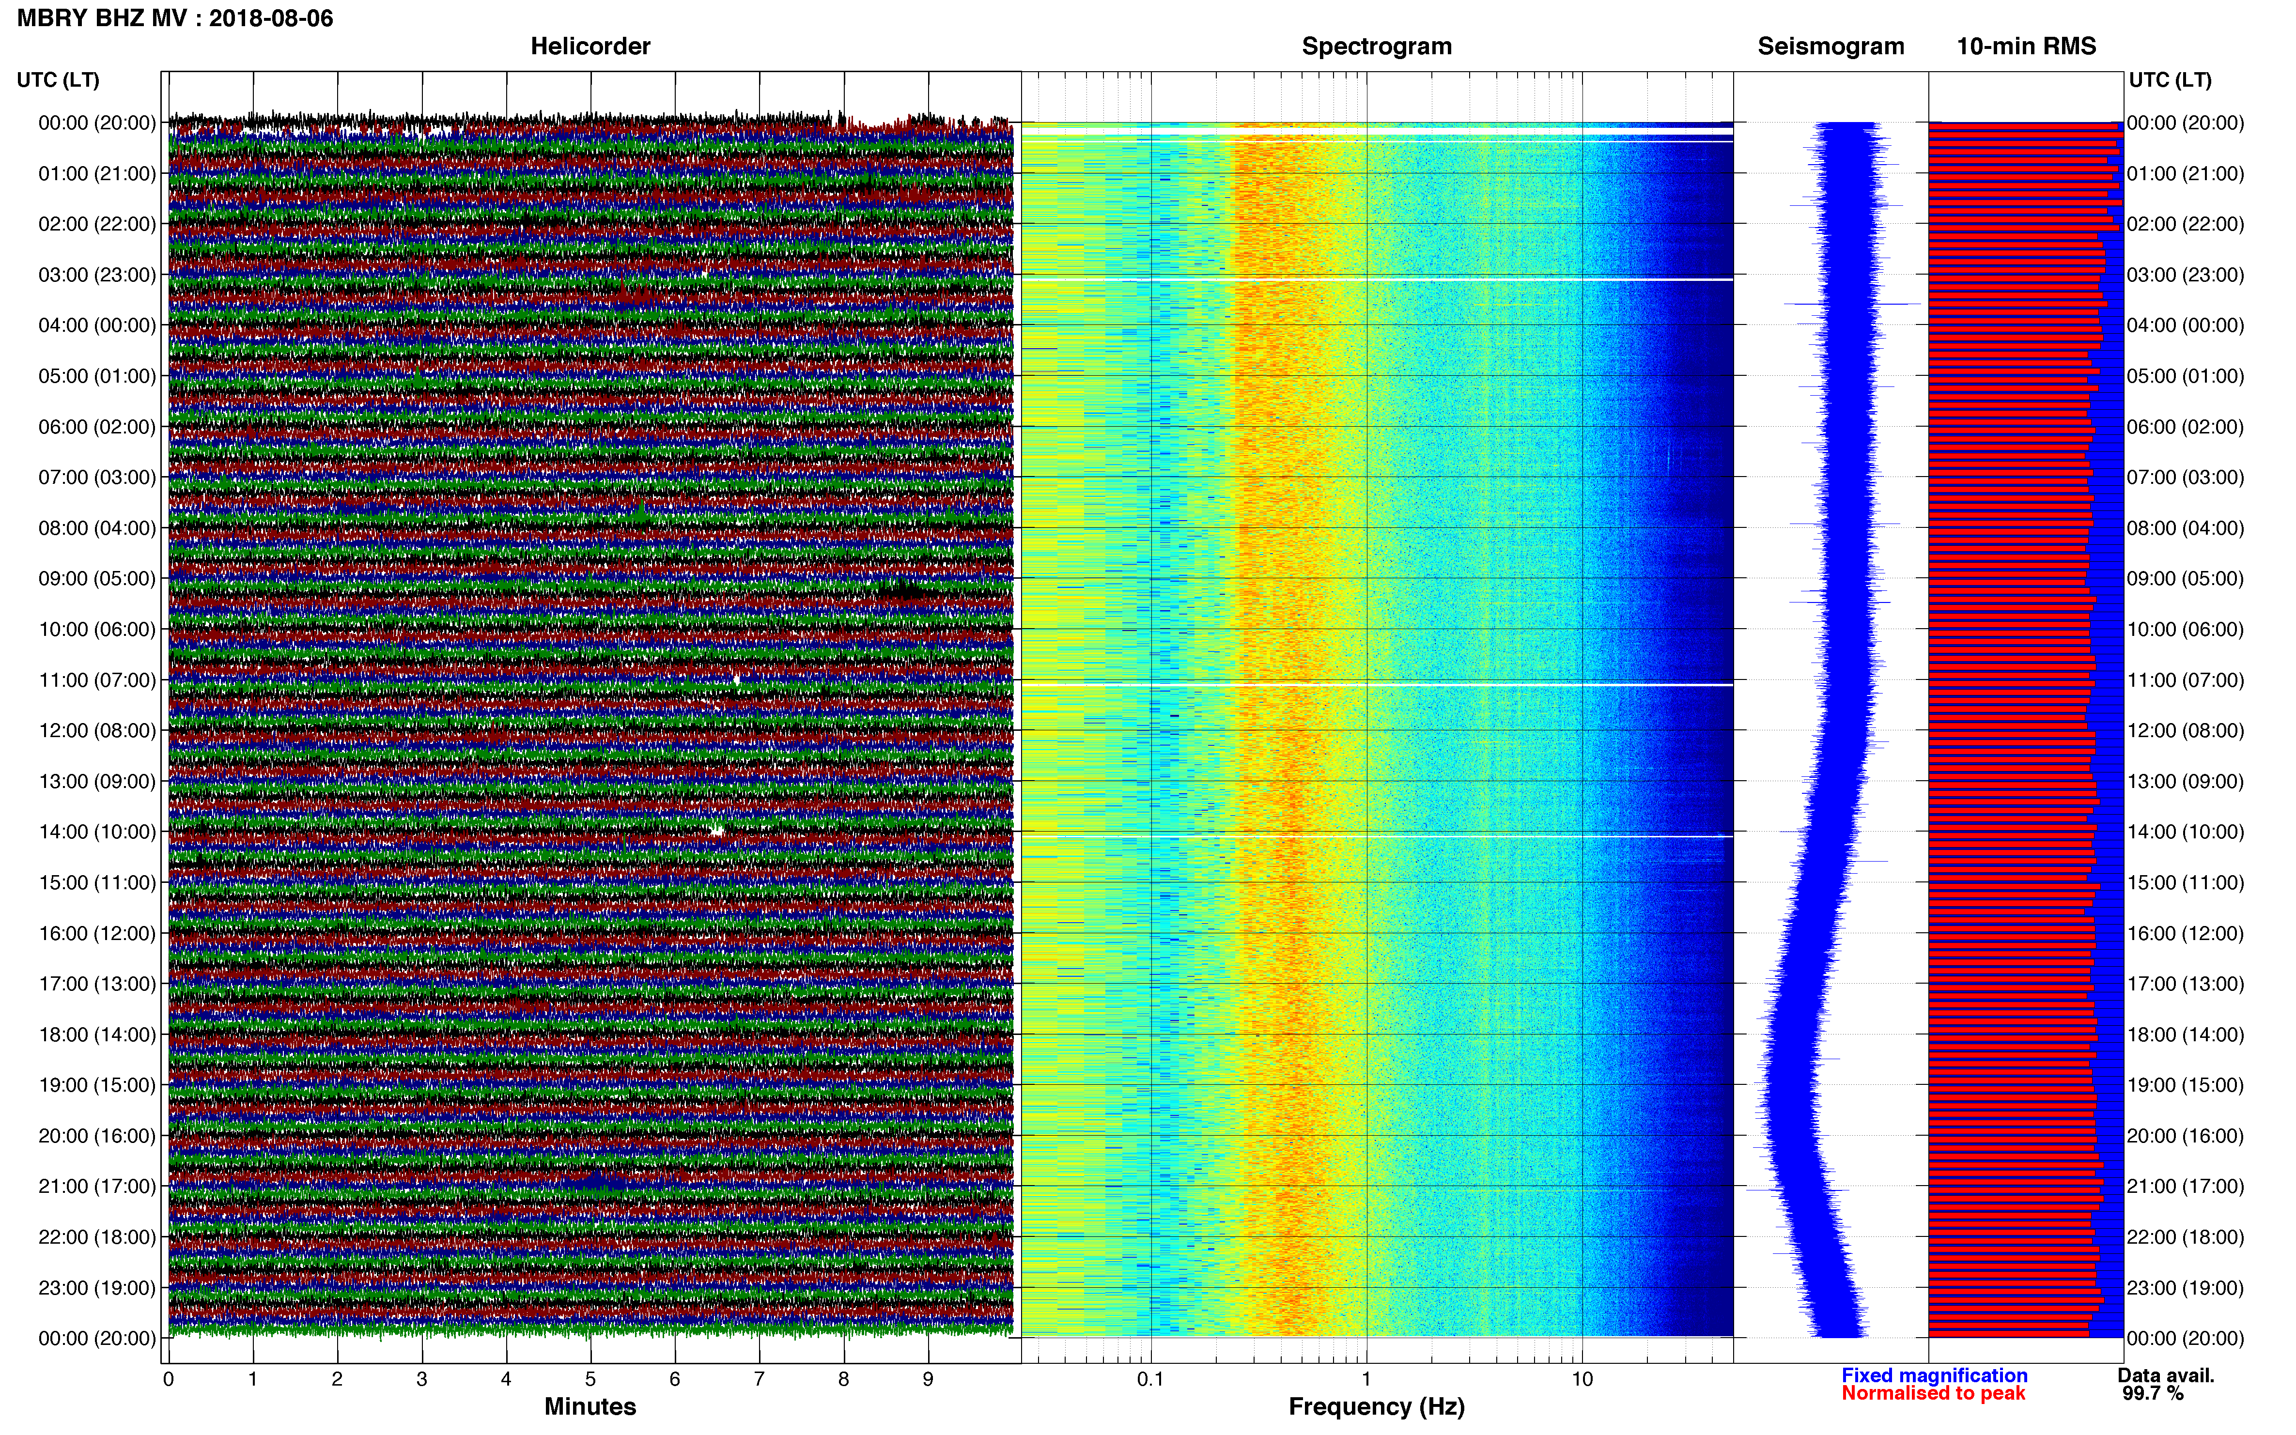This screenshot has height=1435, width=2296.
Task: Click '12:00 (08:00)' beside the Helicorder
Action: pyautogui.click(x=97, y=731)
